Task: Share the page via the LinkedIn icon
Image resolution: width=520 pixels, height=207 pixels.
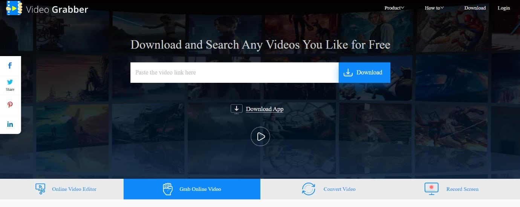Action: tap(10, 124)
